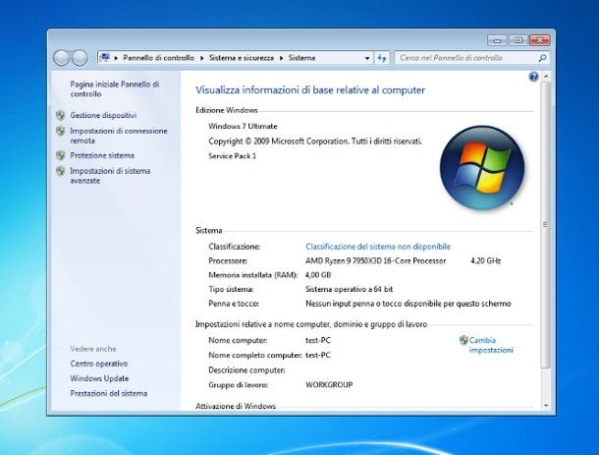The height and width of the screenshot is (455, 599).
Task: Close the Sistema window
Action: [540, 40]
